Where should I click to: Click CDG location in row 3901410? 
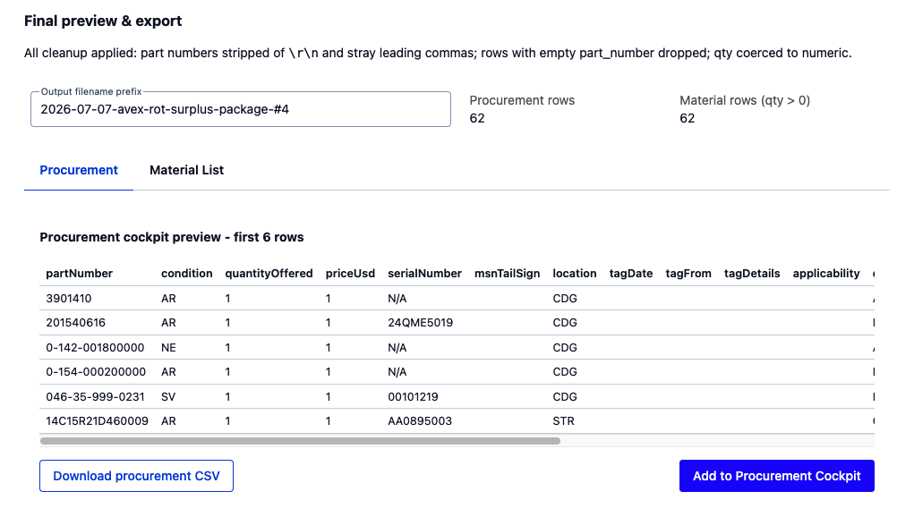[x=565, y=298]
